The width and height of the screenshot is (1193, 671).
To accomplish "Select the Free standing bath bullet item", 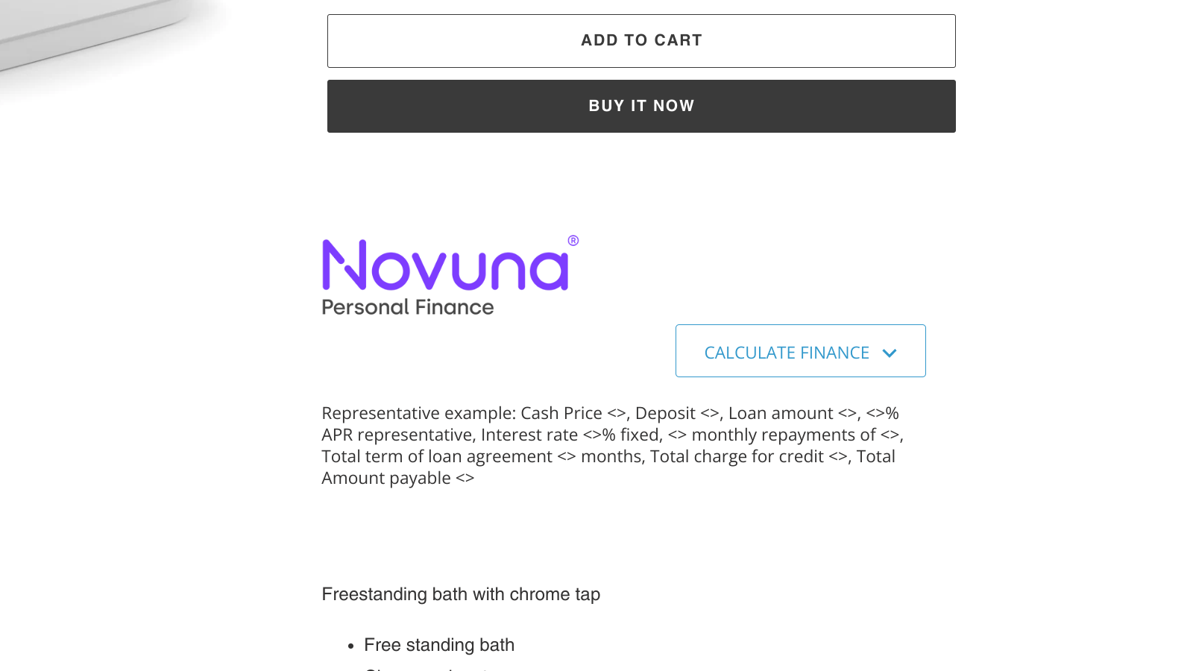I will (x=439, y=644).
